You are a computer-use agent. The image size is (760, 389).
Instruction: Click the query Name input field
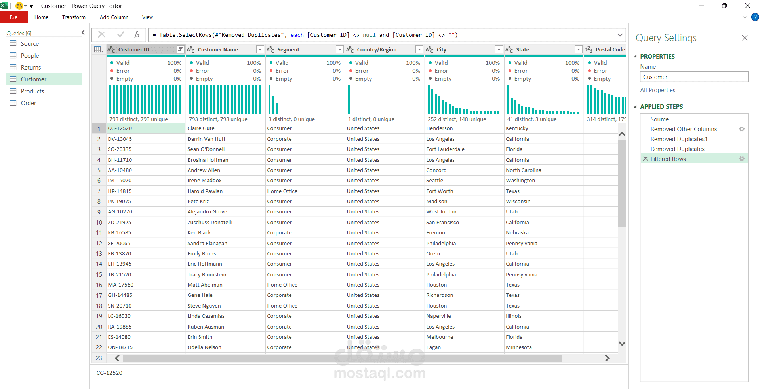694,77
